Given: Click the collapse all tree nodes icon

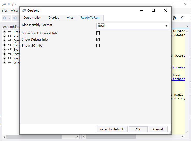Looking at the screenshot, I should [182, 18].
